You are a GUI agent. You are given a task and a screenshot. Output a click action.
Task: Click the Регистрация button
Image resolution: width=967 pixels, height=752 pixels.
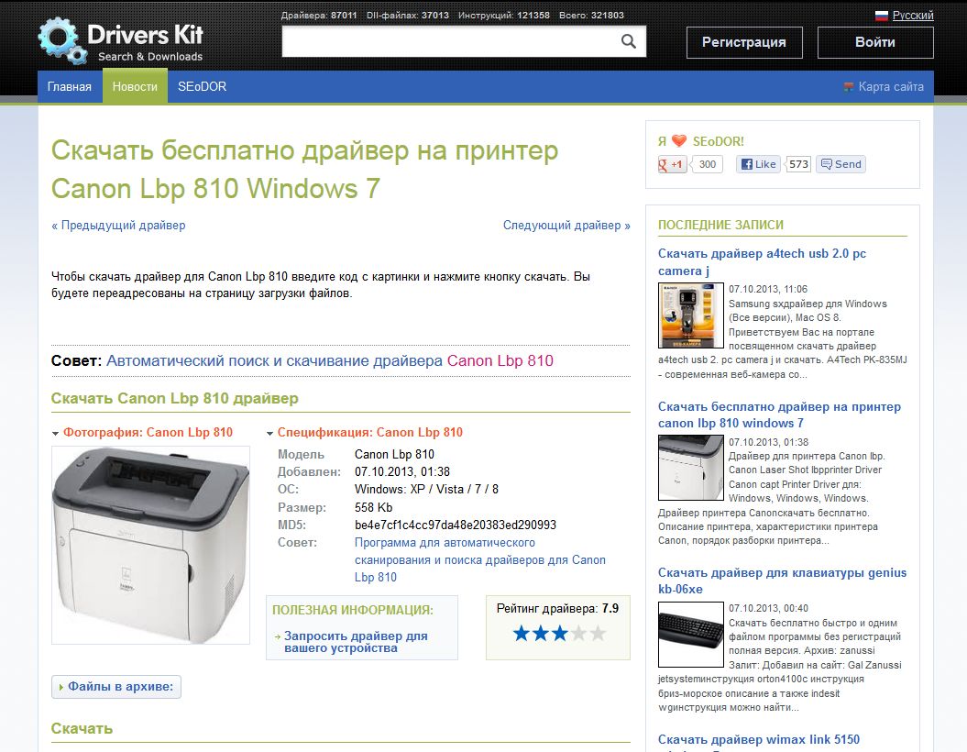coord(744,42)
